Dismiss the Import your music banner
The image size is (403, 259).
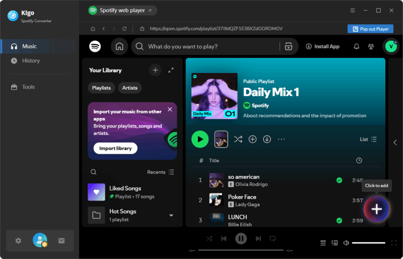(170, 109)
